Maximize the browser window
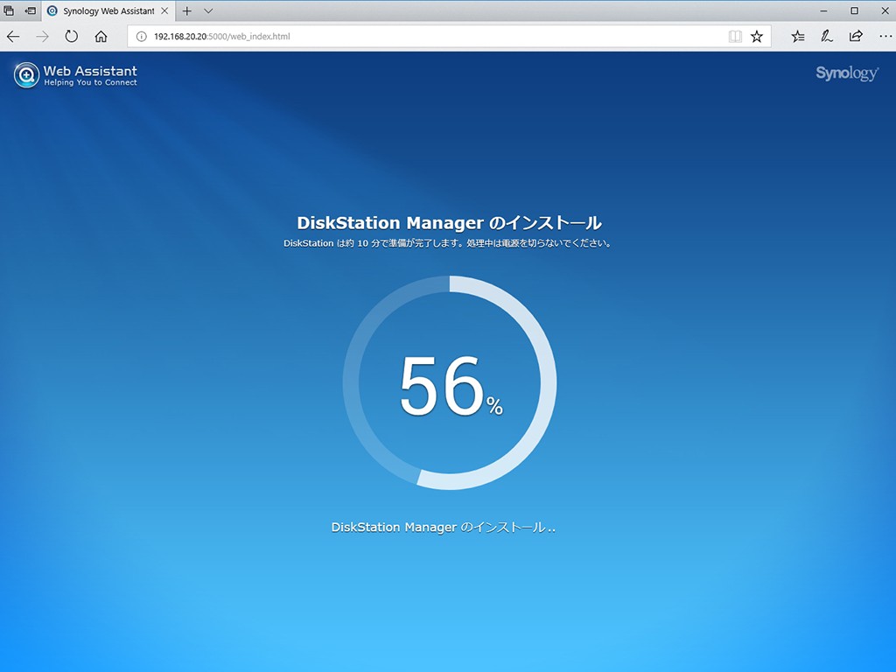This screenshot has height=672, width=896. tap(854, 11)
